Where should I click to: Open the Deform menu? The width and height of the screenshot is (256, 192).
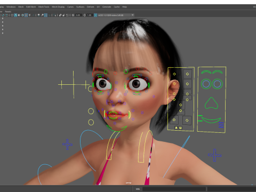pyautogui.click(x=90, y=7)
